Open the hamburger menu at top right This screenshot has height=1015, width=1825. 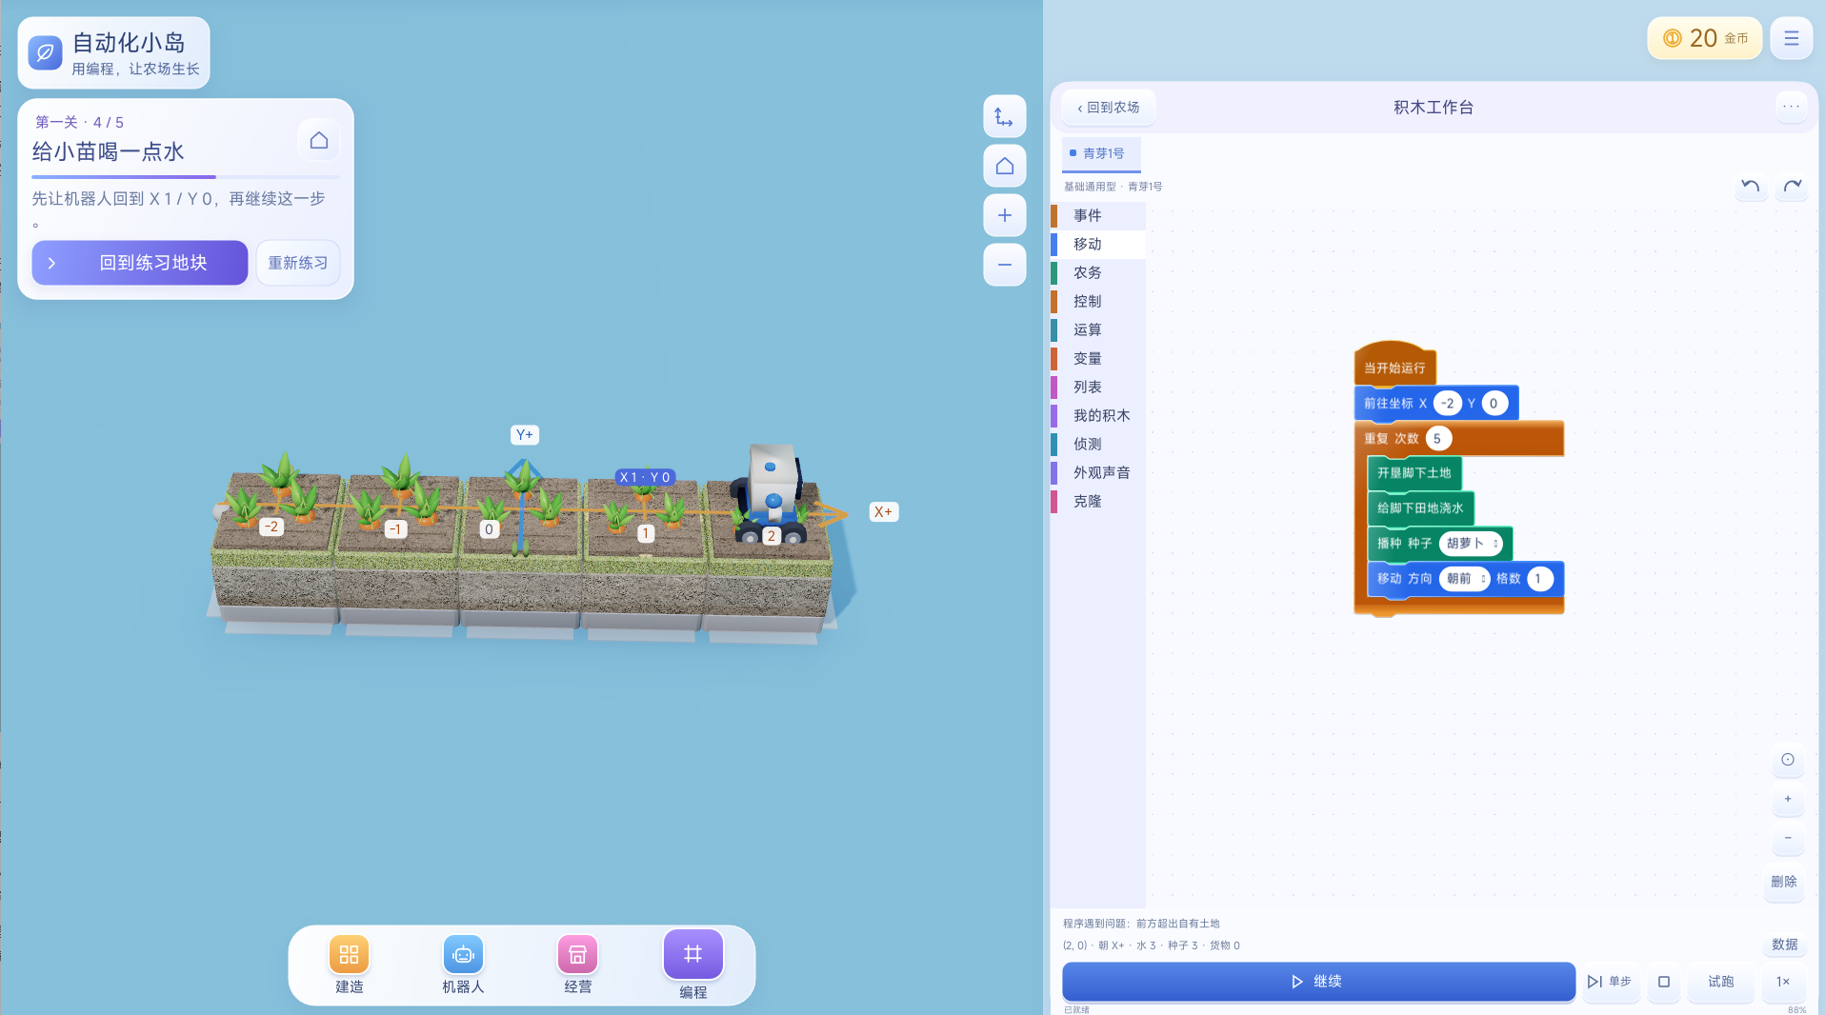click(x=1791, y=38)
